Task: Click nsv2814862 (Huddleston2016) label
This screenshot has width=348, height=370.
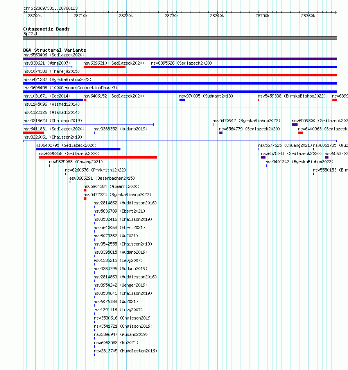Action: pyautogui.click(x=125, y=203)
